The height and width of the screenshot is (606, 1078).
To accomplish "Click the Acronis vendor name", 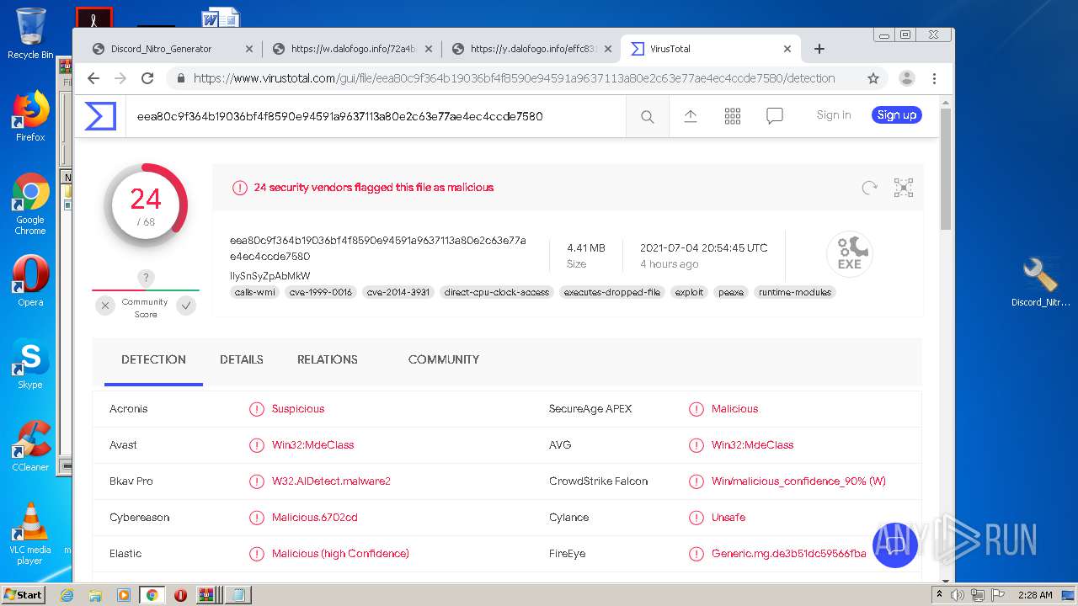I will pyautogui.click(x=129, y=409).
